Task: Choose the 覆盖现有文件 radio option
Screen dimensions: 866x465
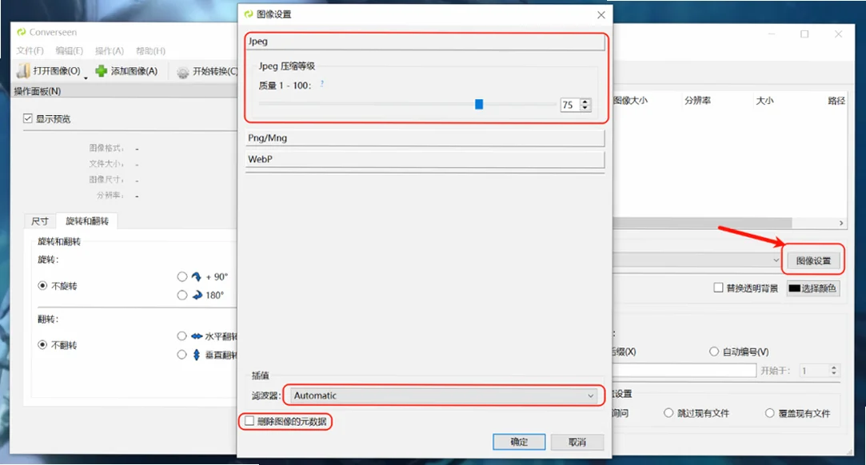Action: [x=769, y=412]
